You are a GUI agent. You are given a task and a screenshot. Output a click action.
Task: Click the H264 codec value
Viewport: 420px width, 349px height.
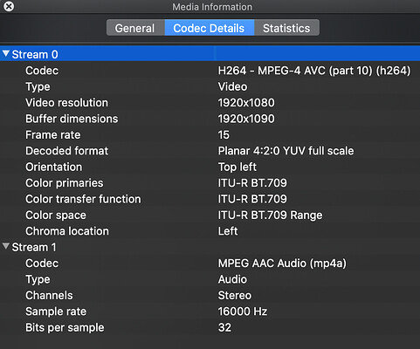pos(314,71)
